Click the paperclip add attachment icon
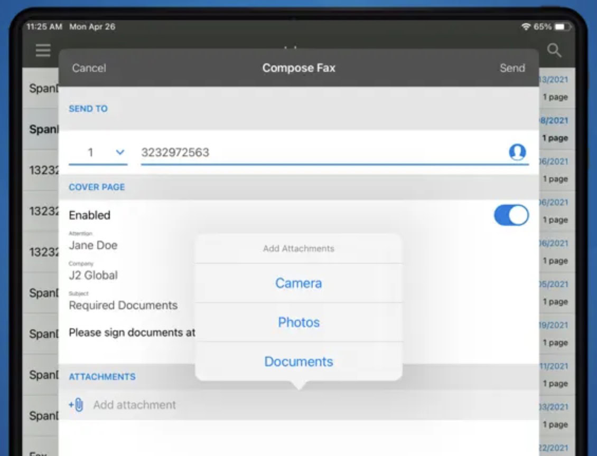The image size is (597, 456). pos(76,405)
